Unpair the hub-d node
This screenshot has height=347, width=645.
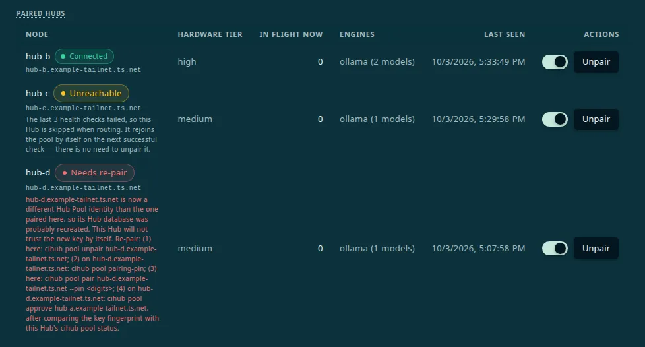[596, 248]
